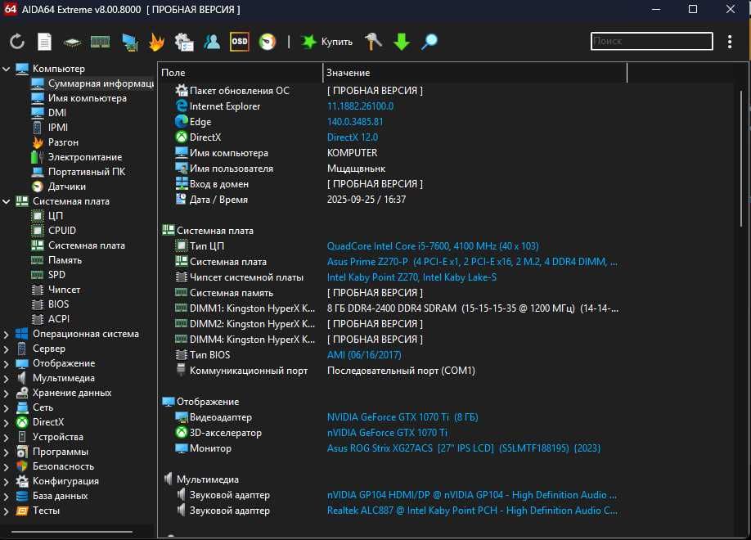Click the Значение column header
The width and height of the screenshot is (751, 540).
(475, 73)
